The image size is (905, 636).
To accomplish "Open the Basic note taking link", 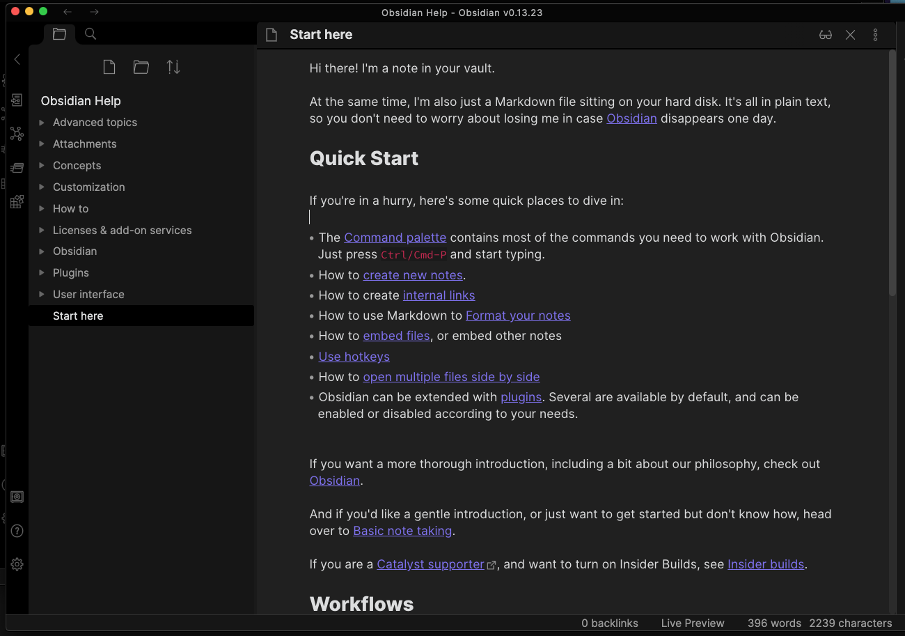I will click(402, 531).
